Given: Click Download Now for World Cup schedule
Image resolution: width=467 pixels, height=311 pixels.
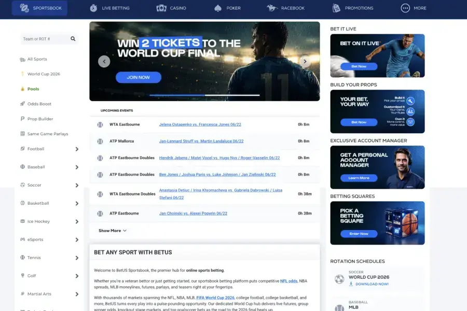Looking at the screenshot, I should tap(369, 284).
